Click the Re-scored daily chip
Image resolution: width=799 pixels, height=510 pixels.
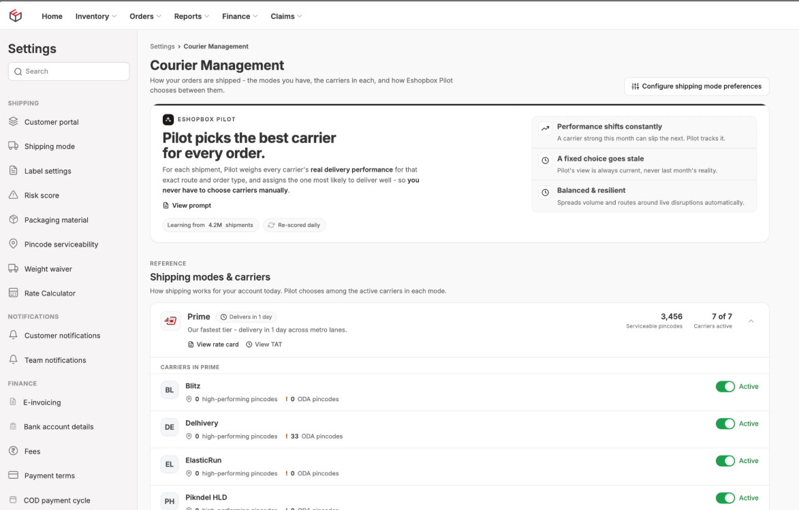(x=294, y=225)
